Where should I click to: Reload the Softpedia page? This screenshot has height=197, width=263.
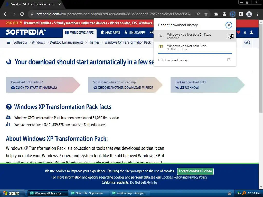(x=22, y=14)
